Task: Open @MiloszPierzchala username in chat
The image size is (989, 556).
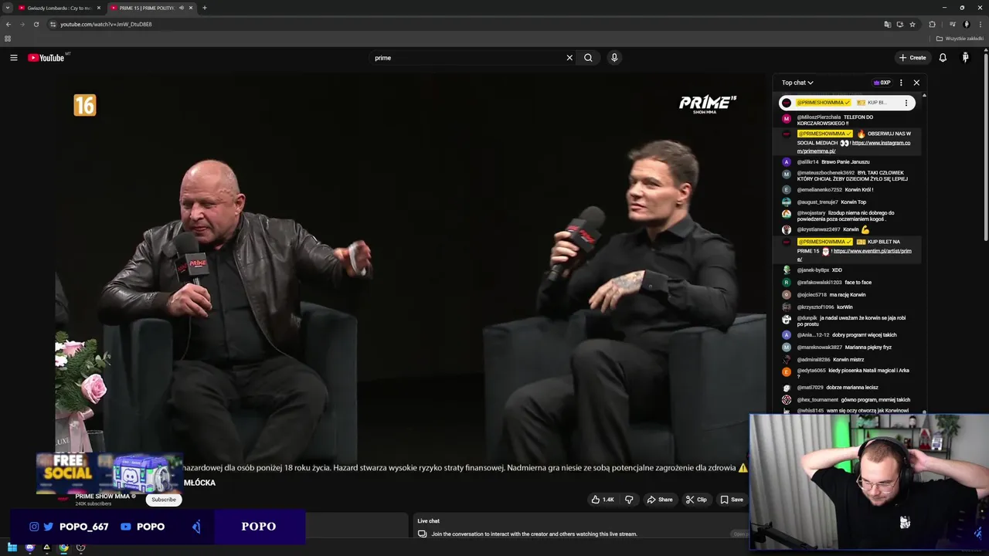Action: point(818,117)
